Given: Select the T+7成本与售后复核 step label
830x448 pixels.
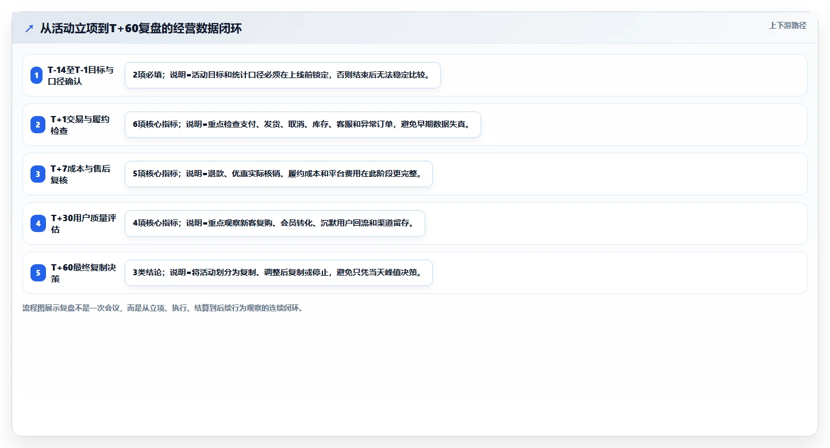Looking at the screenshot, I should [x=81, y=174].
